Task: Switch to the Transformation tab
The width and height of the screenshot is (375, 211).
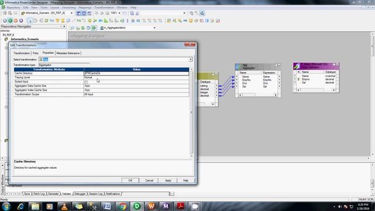Action: (22, 53)
